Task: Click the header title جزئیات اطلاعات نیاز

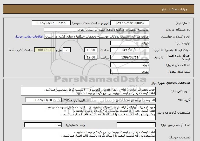Action: tap(174, 9)
